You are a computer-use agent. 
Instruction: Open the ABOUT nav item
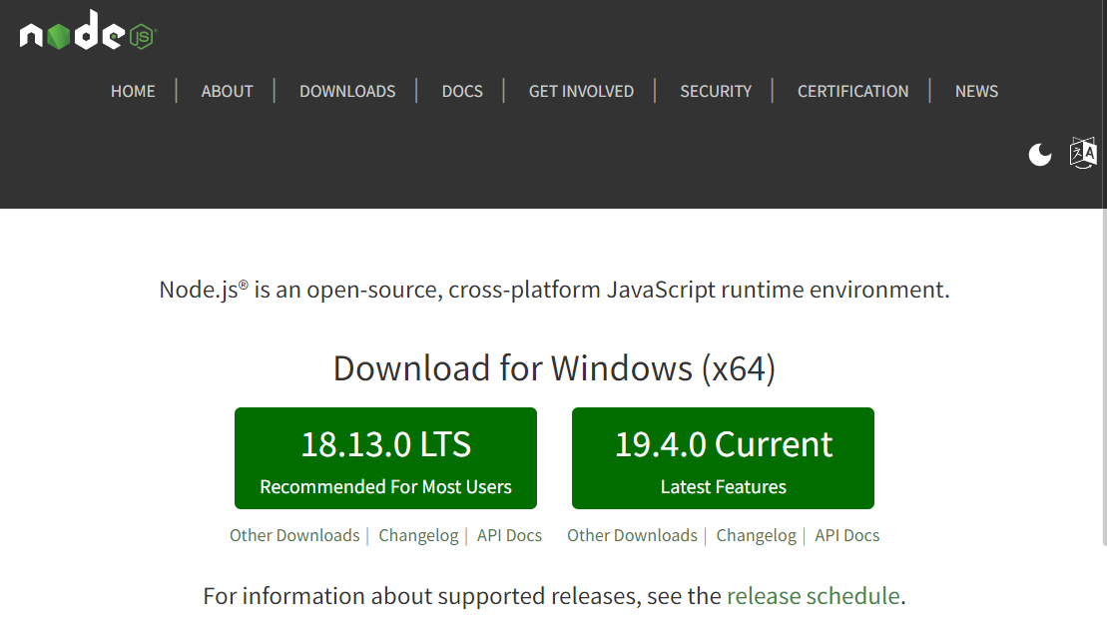[x=227, y=91]
